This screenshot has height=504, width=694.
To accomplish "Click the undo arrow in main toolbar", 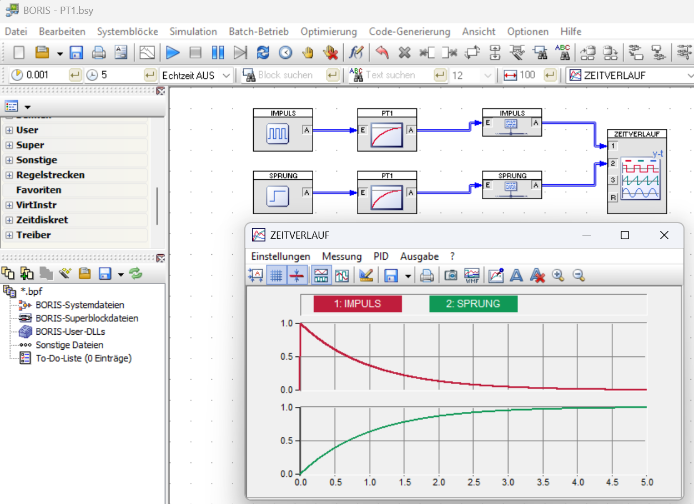I will tap(382, 53).
